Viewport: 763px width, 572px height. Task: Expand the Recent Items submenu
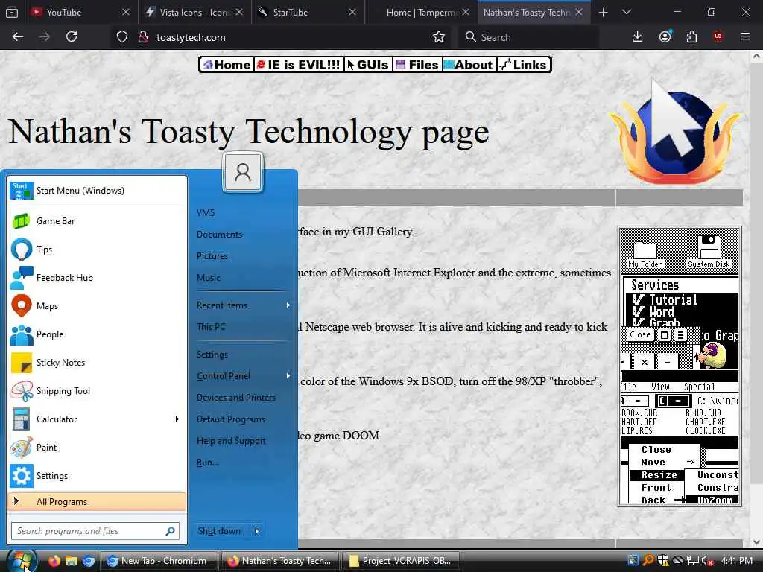(288, 305)
